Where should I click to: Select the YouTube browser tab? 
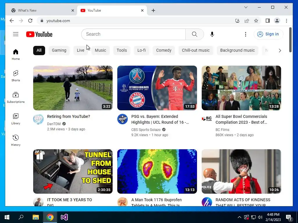coord(112,10)
